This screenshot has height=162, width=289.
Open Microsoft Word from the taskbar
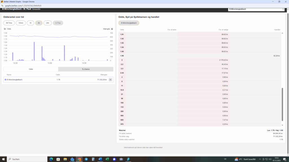pyautogui.click(x=100, y=159)
